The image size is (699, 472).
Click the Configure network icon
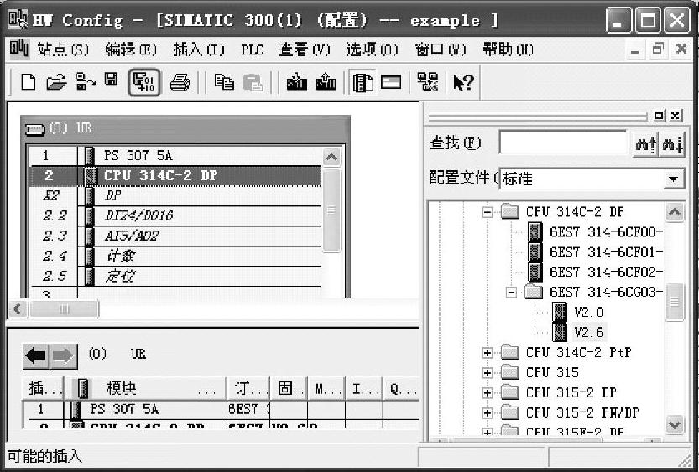[427, 82]
